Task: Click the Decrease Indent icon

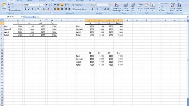Action: click(66, 9)
